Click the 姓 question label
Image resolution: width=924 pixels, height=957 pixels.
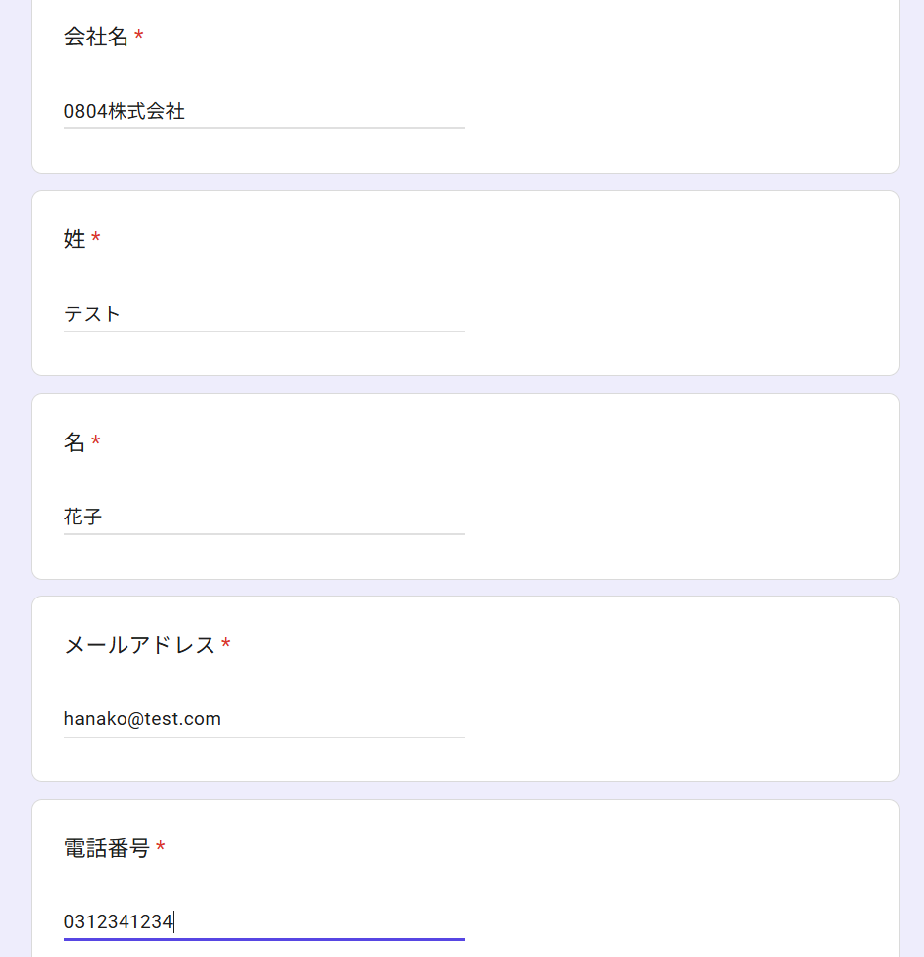click(74, 239)
